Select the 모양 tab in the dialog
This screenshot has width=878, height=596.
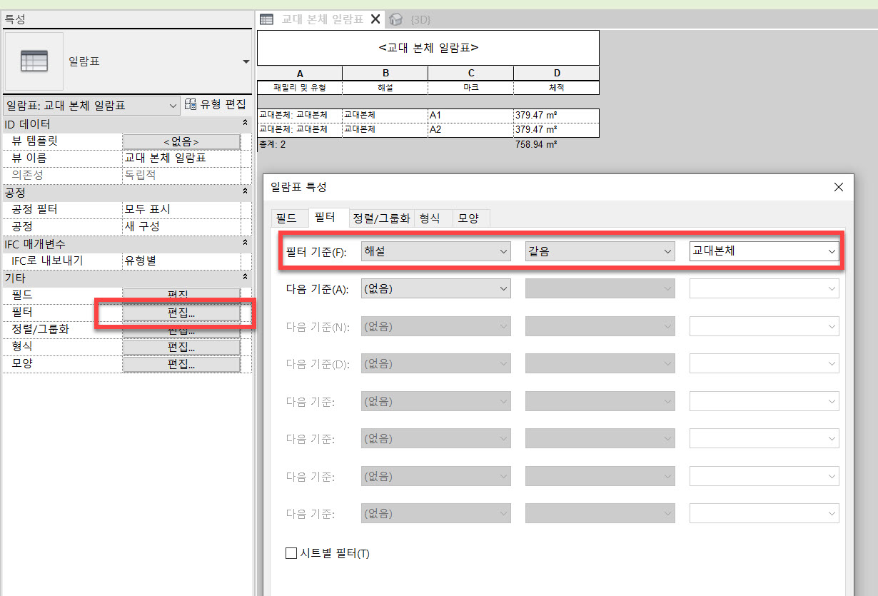(x=468, y=218)
